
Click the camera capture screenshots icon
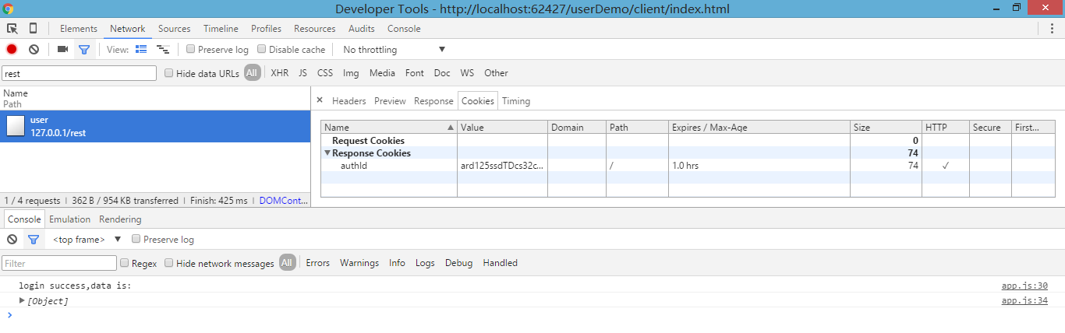click(62, 49)
